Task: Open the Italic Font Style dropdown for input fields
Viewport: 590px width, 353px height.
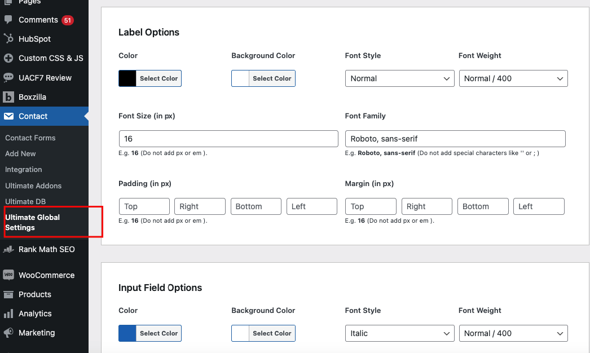Action: click(x=399, y=333)
